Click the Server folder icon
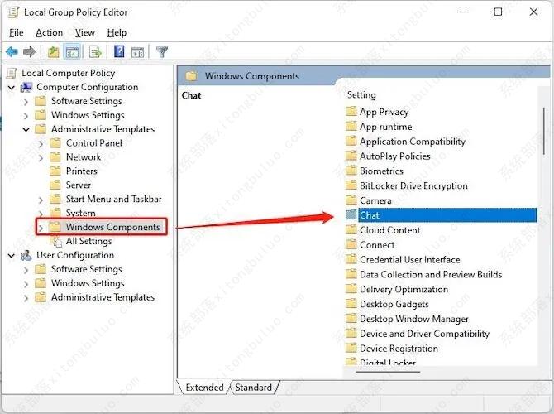Viewport: 554px width, 414px height. point(55,185)
